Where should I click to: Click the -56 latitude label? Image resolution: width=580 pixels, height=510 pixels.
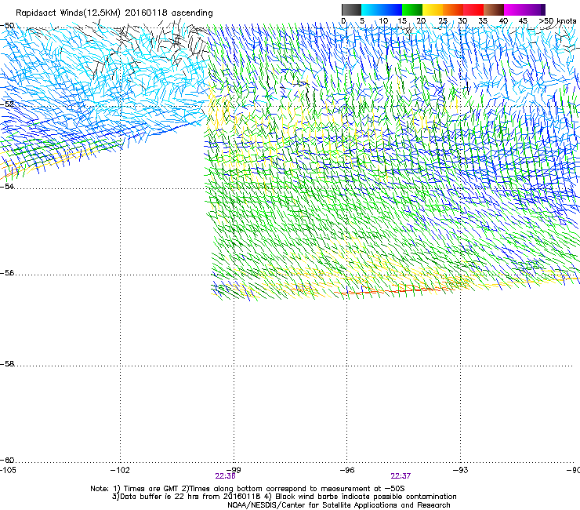click(7, 273)
